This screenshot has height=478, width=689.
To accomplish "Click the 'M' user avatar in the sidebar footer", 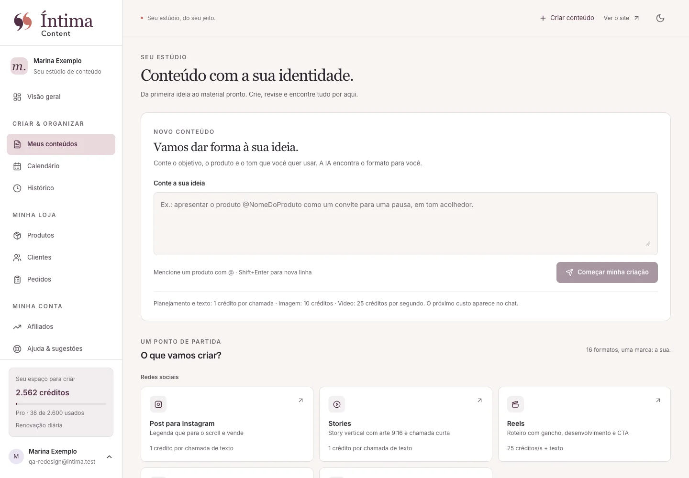I will tap(16, 456).
